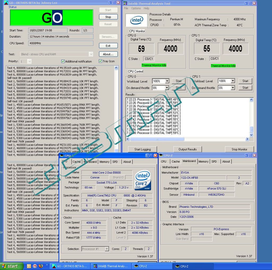Open the Windows start button
Screen dimensions: 272x270
[11, 266]
